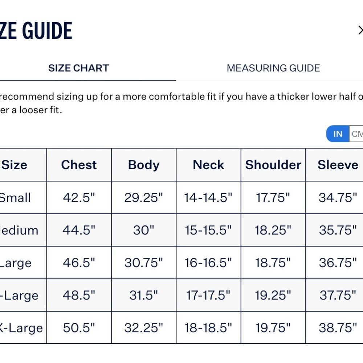Screen dimensions: 363x363
Task: Click the Size column header
Action: coord(15,165)
